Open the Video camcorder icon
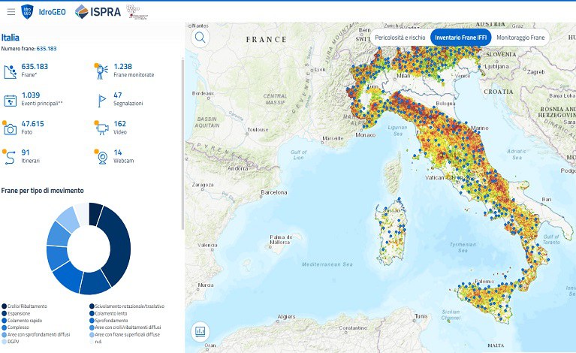Viewport: 576px width, 353px height. point(101,128)
